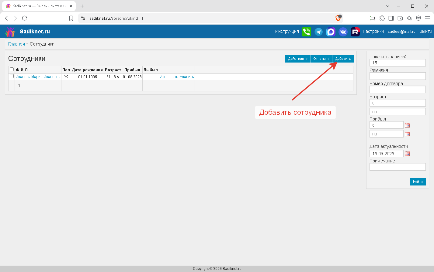Screen dimensions: 434x272
Task: Click Исправить link for Иванова
Action: point(169,77)
